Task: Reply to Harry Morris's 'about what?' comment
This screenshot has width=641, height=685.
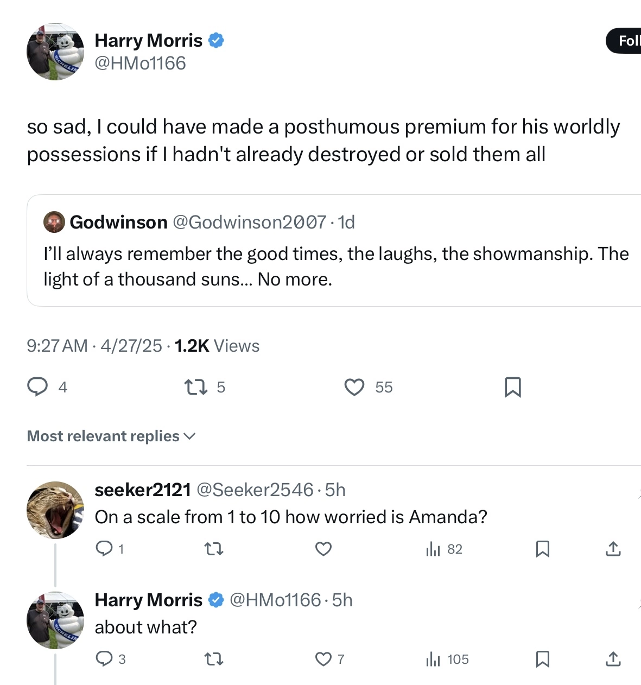Action: pyautogui.click(x=104, y=659)
